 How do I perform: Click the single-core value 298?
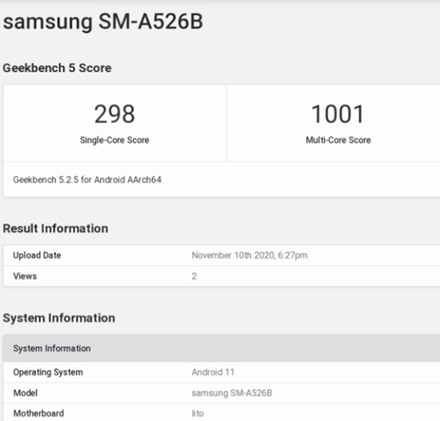114,113
